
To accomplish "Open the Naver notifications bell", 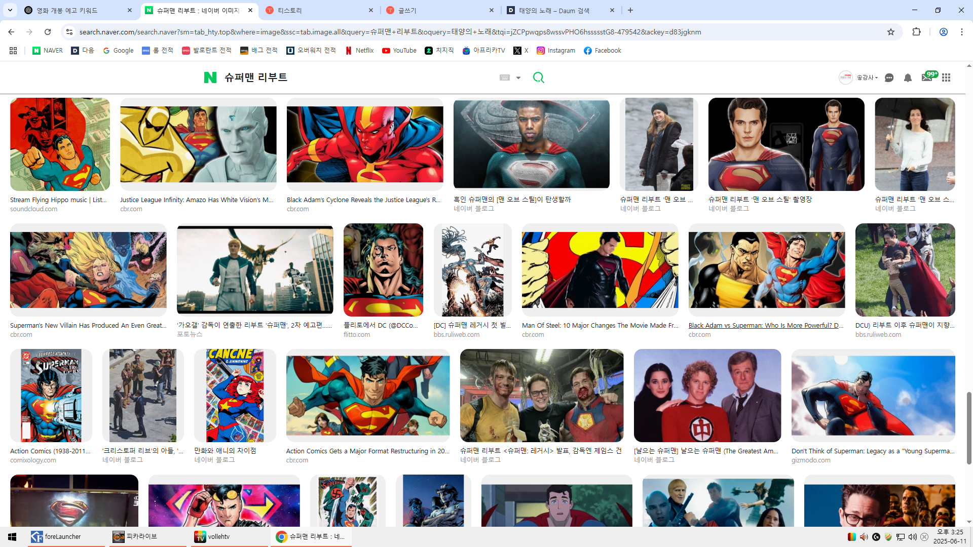I will [x=908, y=77].
